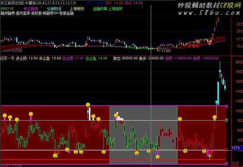
Task: Click the 参股金融 attribute label
Action: pos(67,13)
